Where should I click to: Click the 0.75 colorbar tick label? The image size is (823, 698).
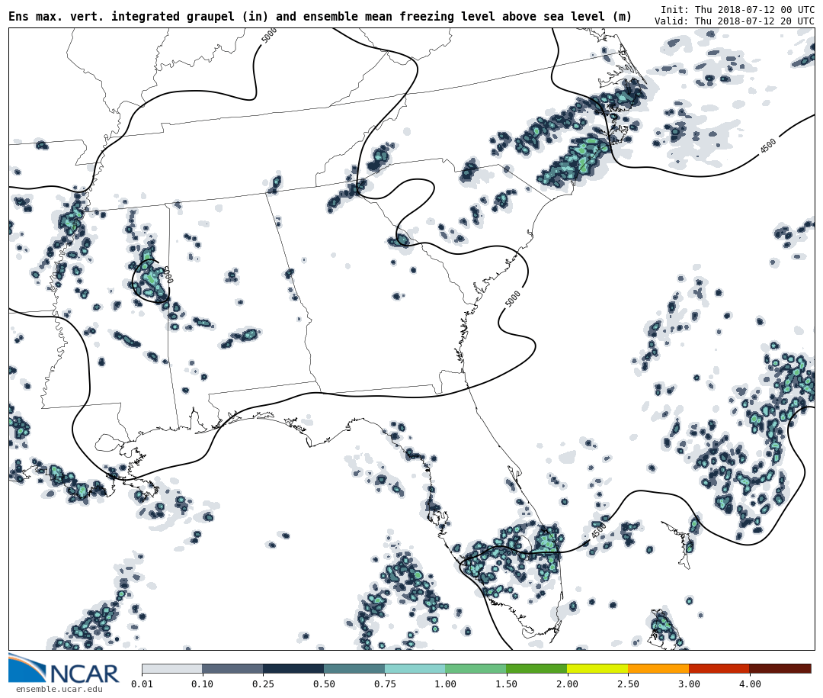(385, 684)
